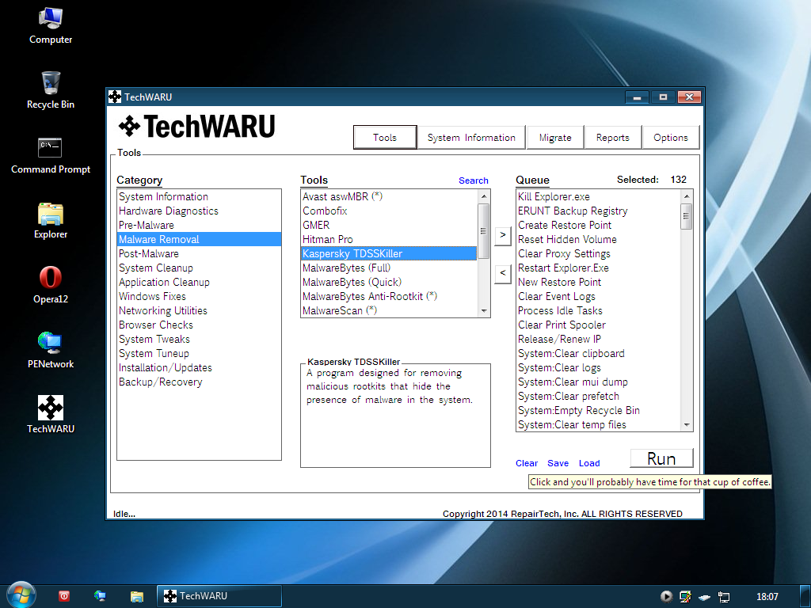Click the network connection tray icon

click(724, 597)
